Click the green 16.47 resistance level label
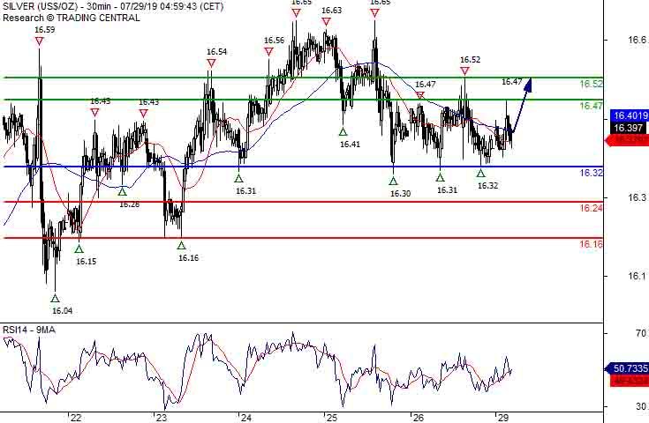 [591, 106]
